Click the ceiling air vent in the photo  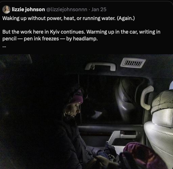[133, 63]
